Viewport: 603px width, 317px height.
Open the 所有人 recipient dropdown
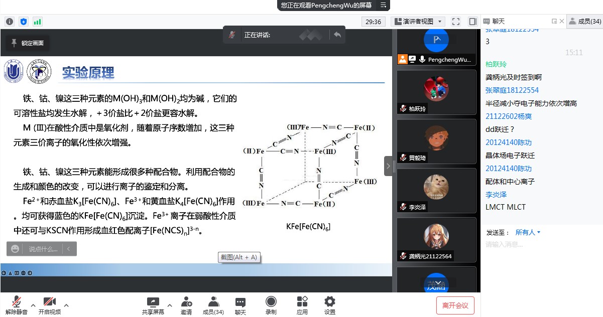[x=528, y=232]
